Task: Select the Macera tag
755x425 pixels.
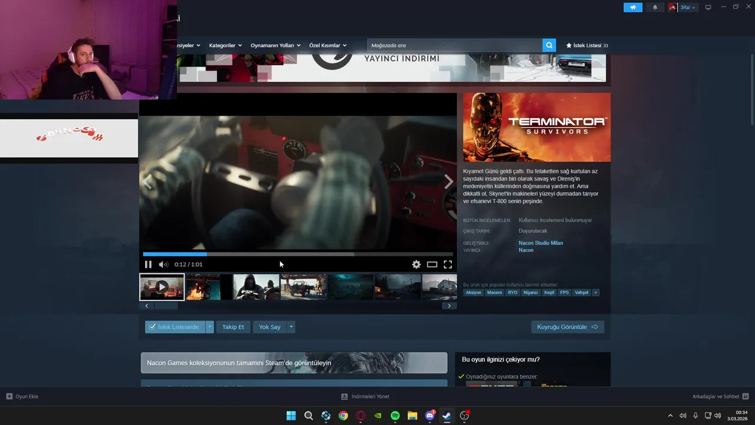Action: (x=495, y=293)
